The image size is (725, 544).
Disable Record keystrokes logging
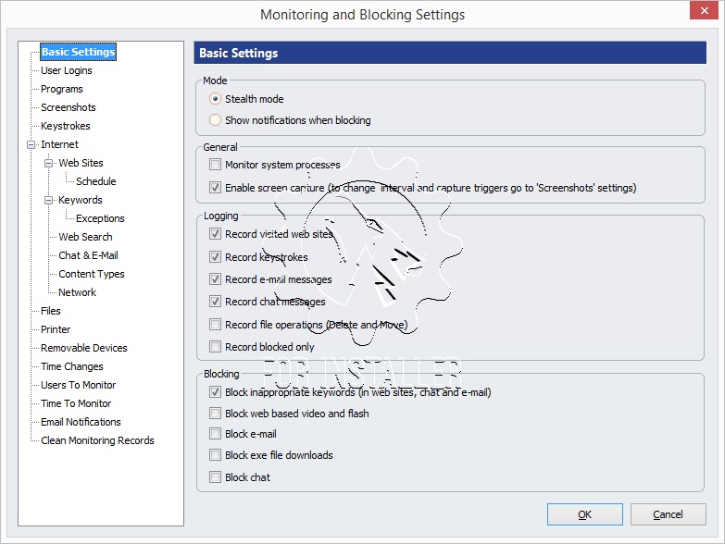point(216,257)
